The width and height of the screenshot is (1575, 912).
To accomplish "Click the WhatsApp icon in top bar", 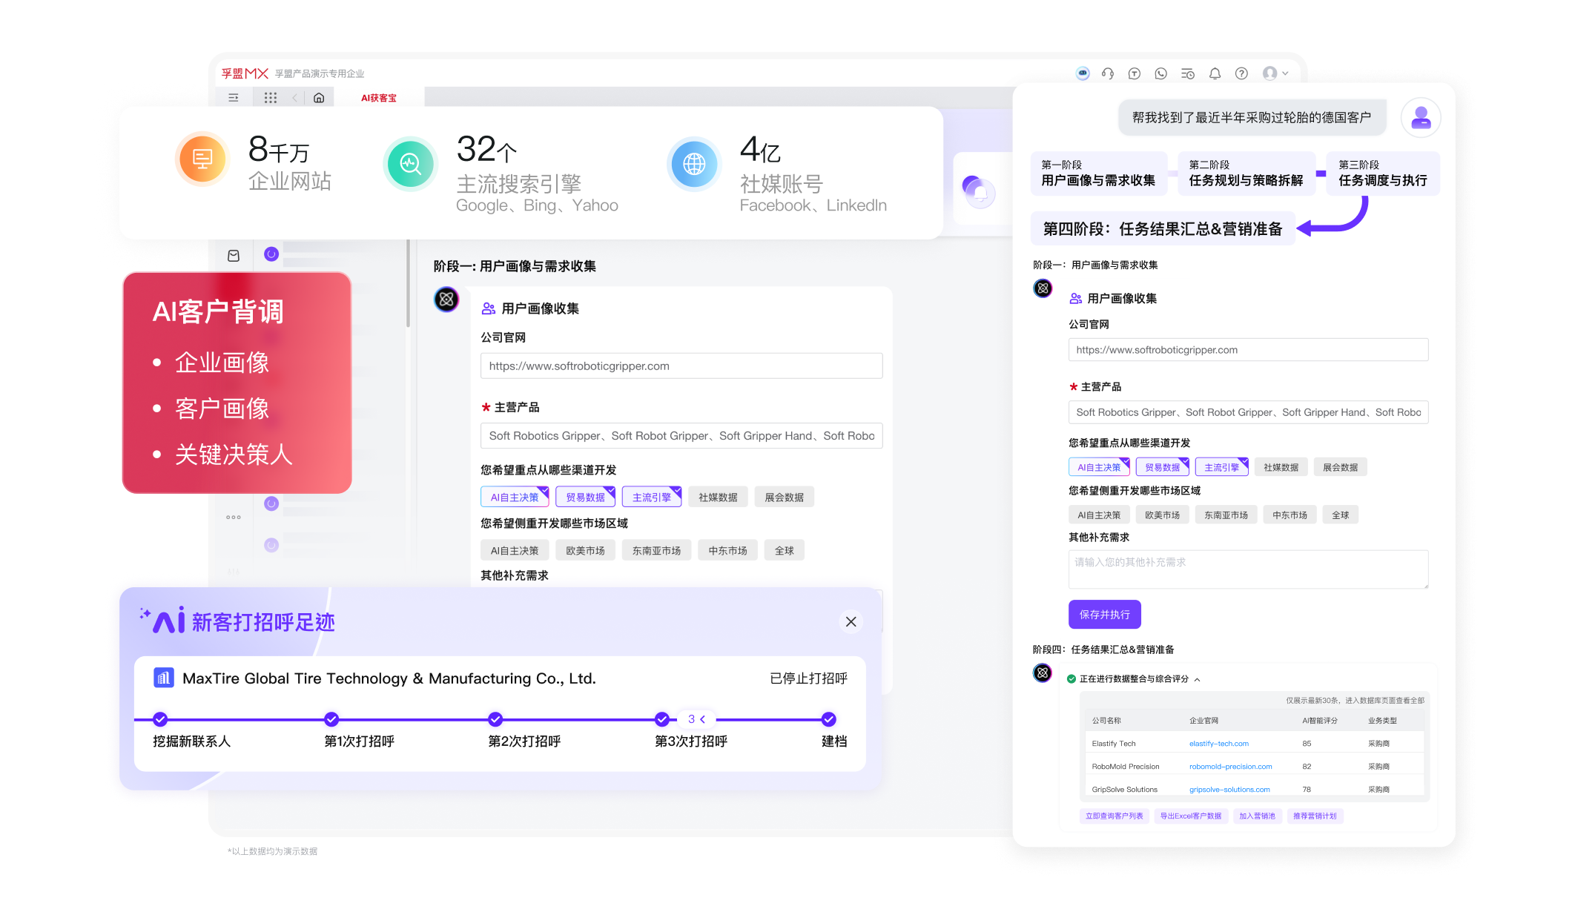I will (1161, 73).
